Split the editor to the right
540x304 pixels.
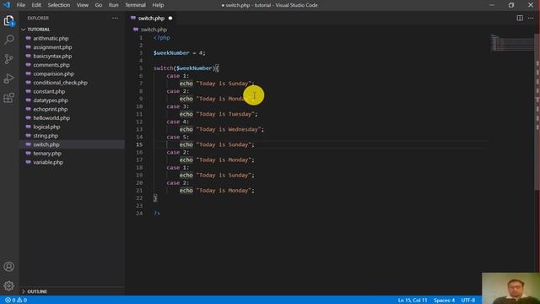pyautogui.click(x=520, y=18)
